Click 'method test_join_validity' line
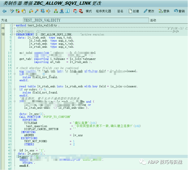The width and height of the screenshot is (188, 170). click(x=38, y=25)
